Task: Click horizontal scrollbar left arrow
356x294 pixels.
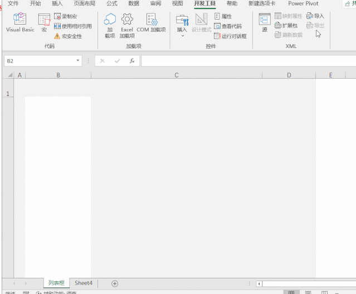Action: coord(259,283)
